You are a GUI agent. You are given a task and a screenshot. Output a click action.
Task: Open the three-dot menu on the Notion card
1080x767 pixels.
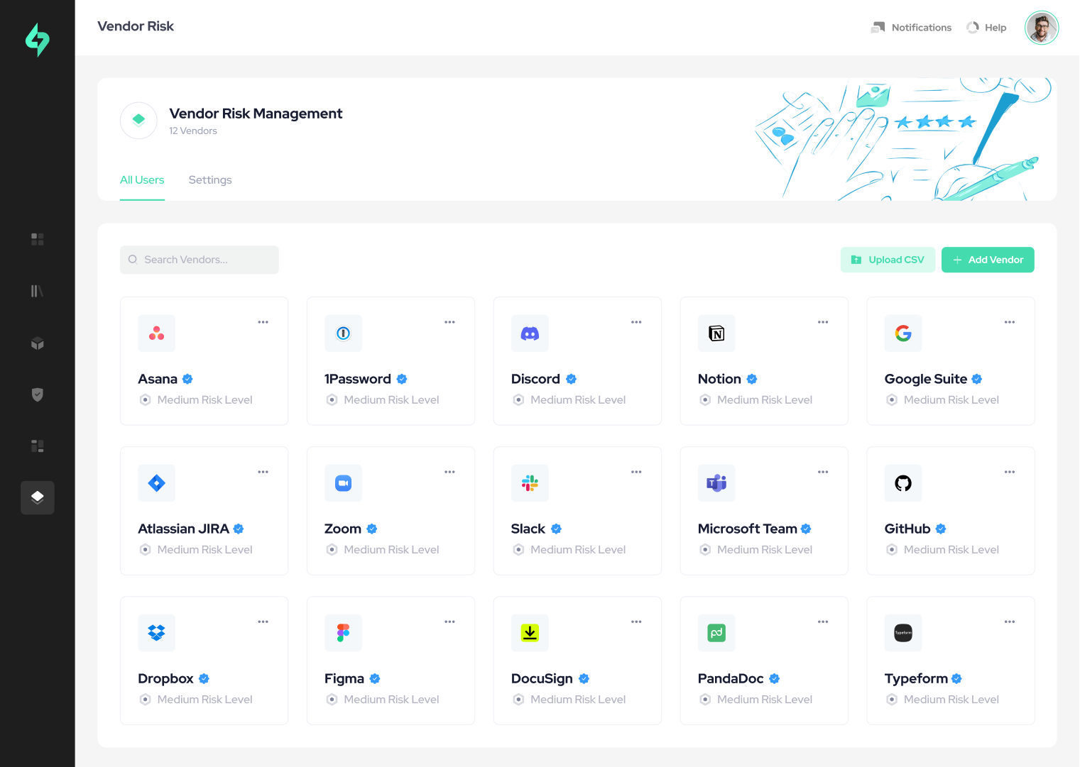(822, 322)
